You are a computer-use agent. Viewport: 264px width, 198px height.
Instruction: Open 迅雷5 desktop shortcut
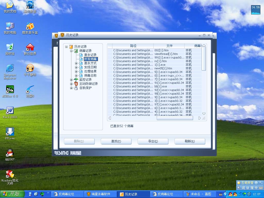(x=30, y=92)
